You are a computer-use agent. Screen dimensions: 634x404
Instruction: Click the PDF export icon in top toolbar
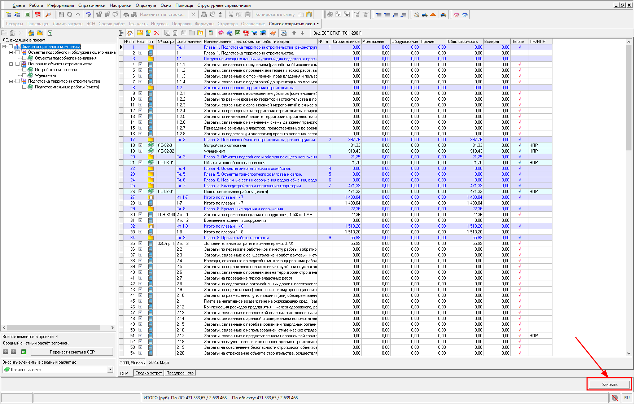pos(38,14)
